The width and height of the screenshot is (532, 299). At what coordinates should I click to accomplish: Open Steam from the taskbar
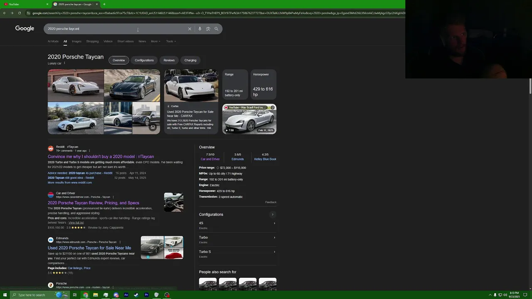pyautogui.click(x=136, y=295)
